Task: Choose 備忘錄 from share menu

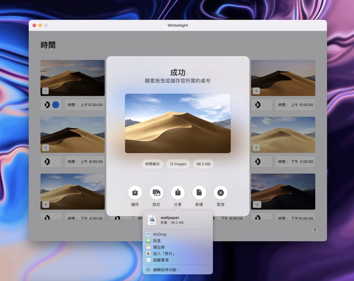Action: click(178, 247)
